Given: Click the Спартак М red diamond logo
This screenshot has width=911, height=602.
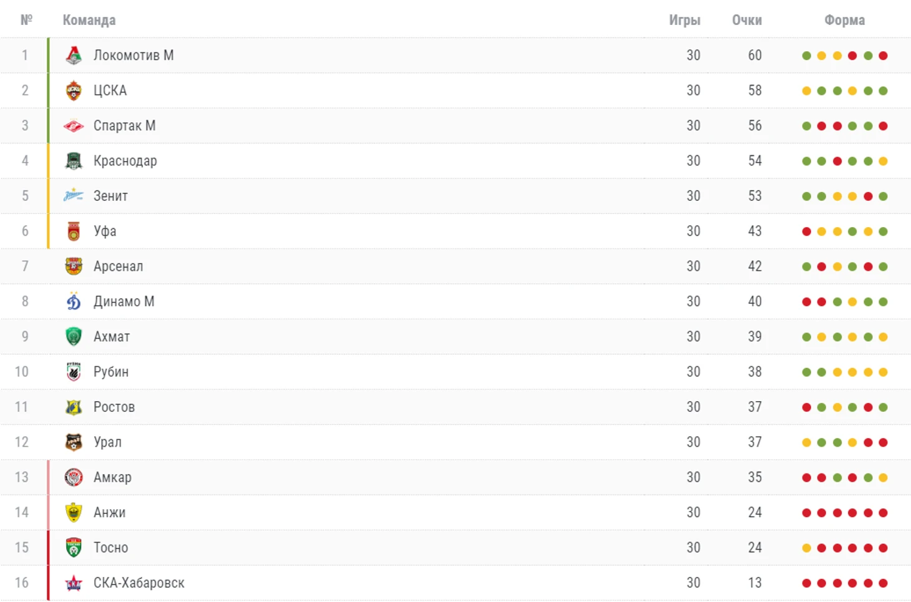Looking at the screenshot, I should [74, 126].
